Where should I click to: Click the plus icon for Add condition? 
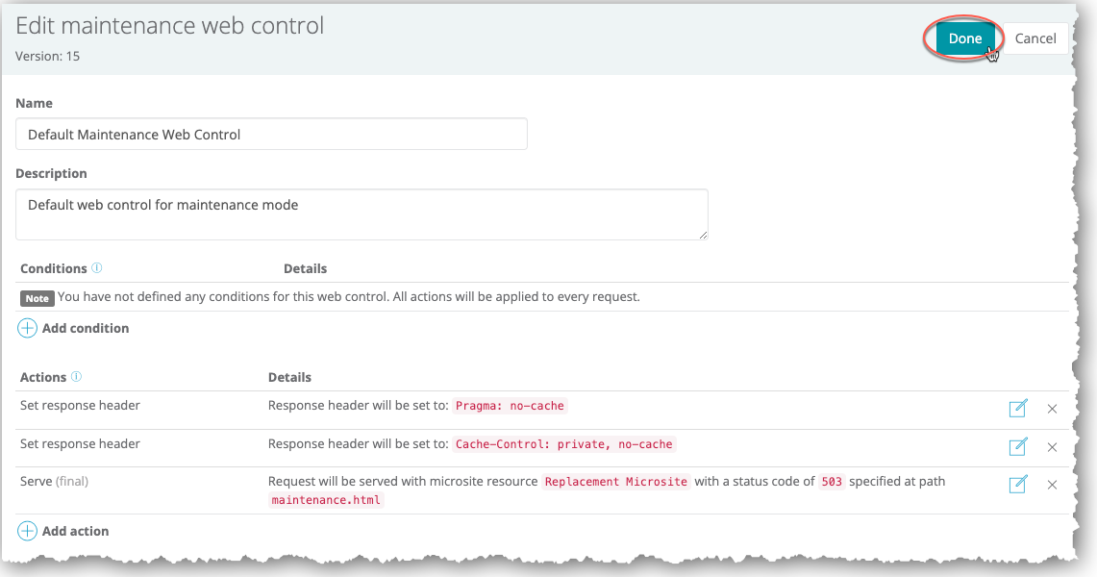28,328
